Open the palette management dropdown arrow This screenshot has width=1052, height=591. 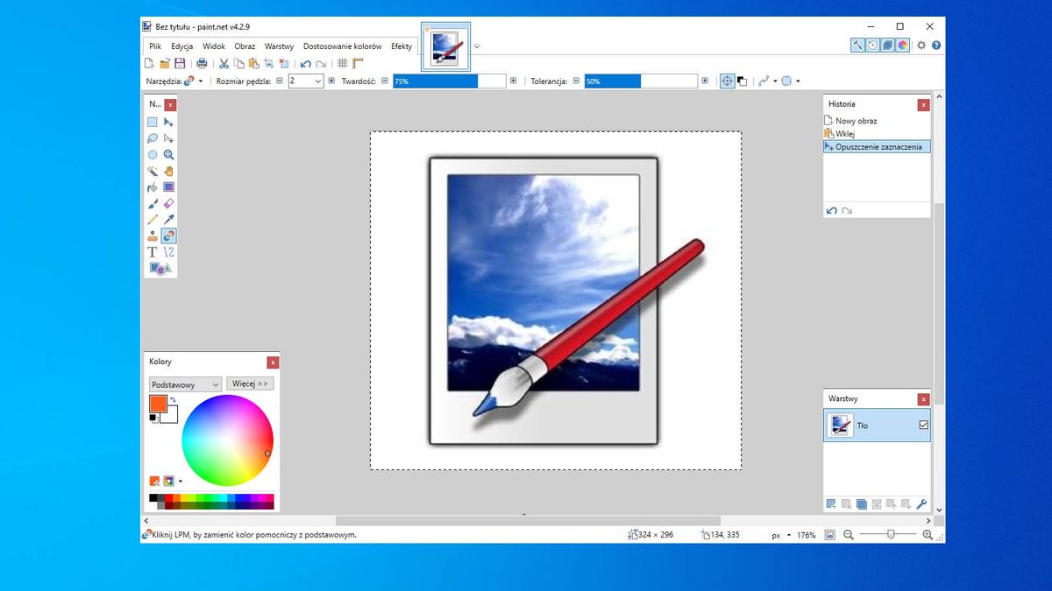[181, 481]
